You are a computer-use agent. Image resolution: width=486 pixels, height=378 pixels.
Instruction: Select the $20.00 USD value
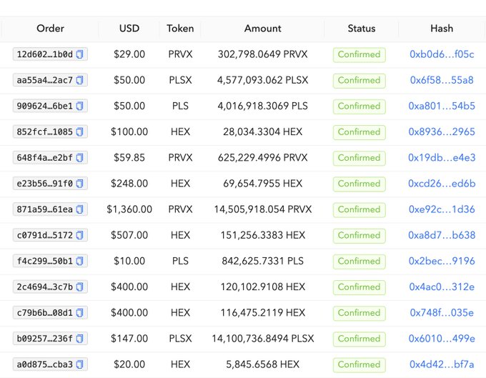coord(129,364)
